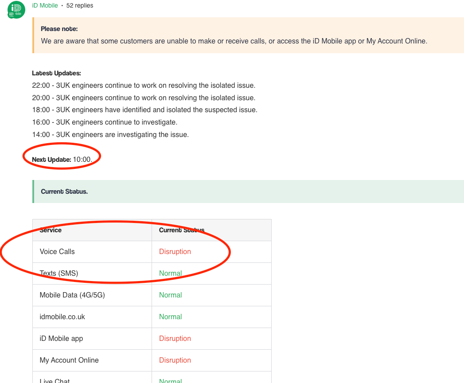The image size is (464, 383).
Task: Click the 22:00 update line
Action: 144,85
